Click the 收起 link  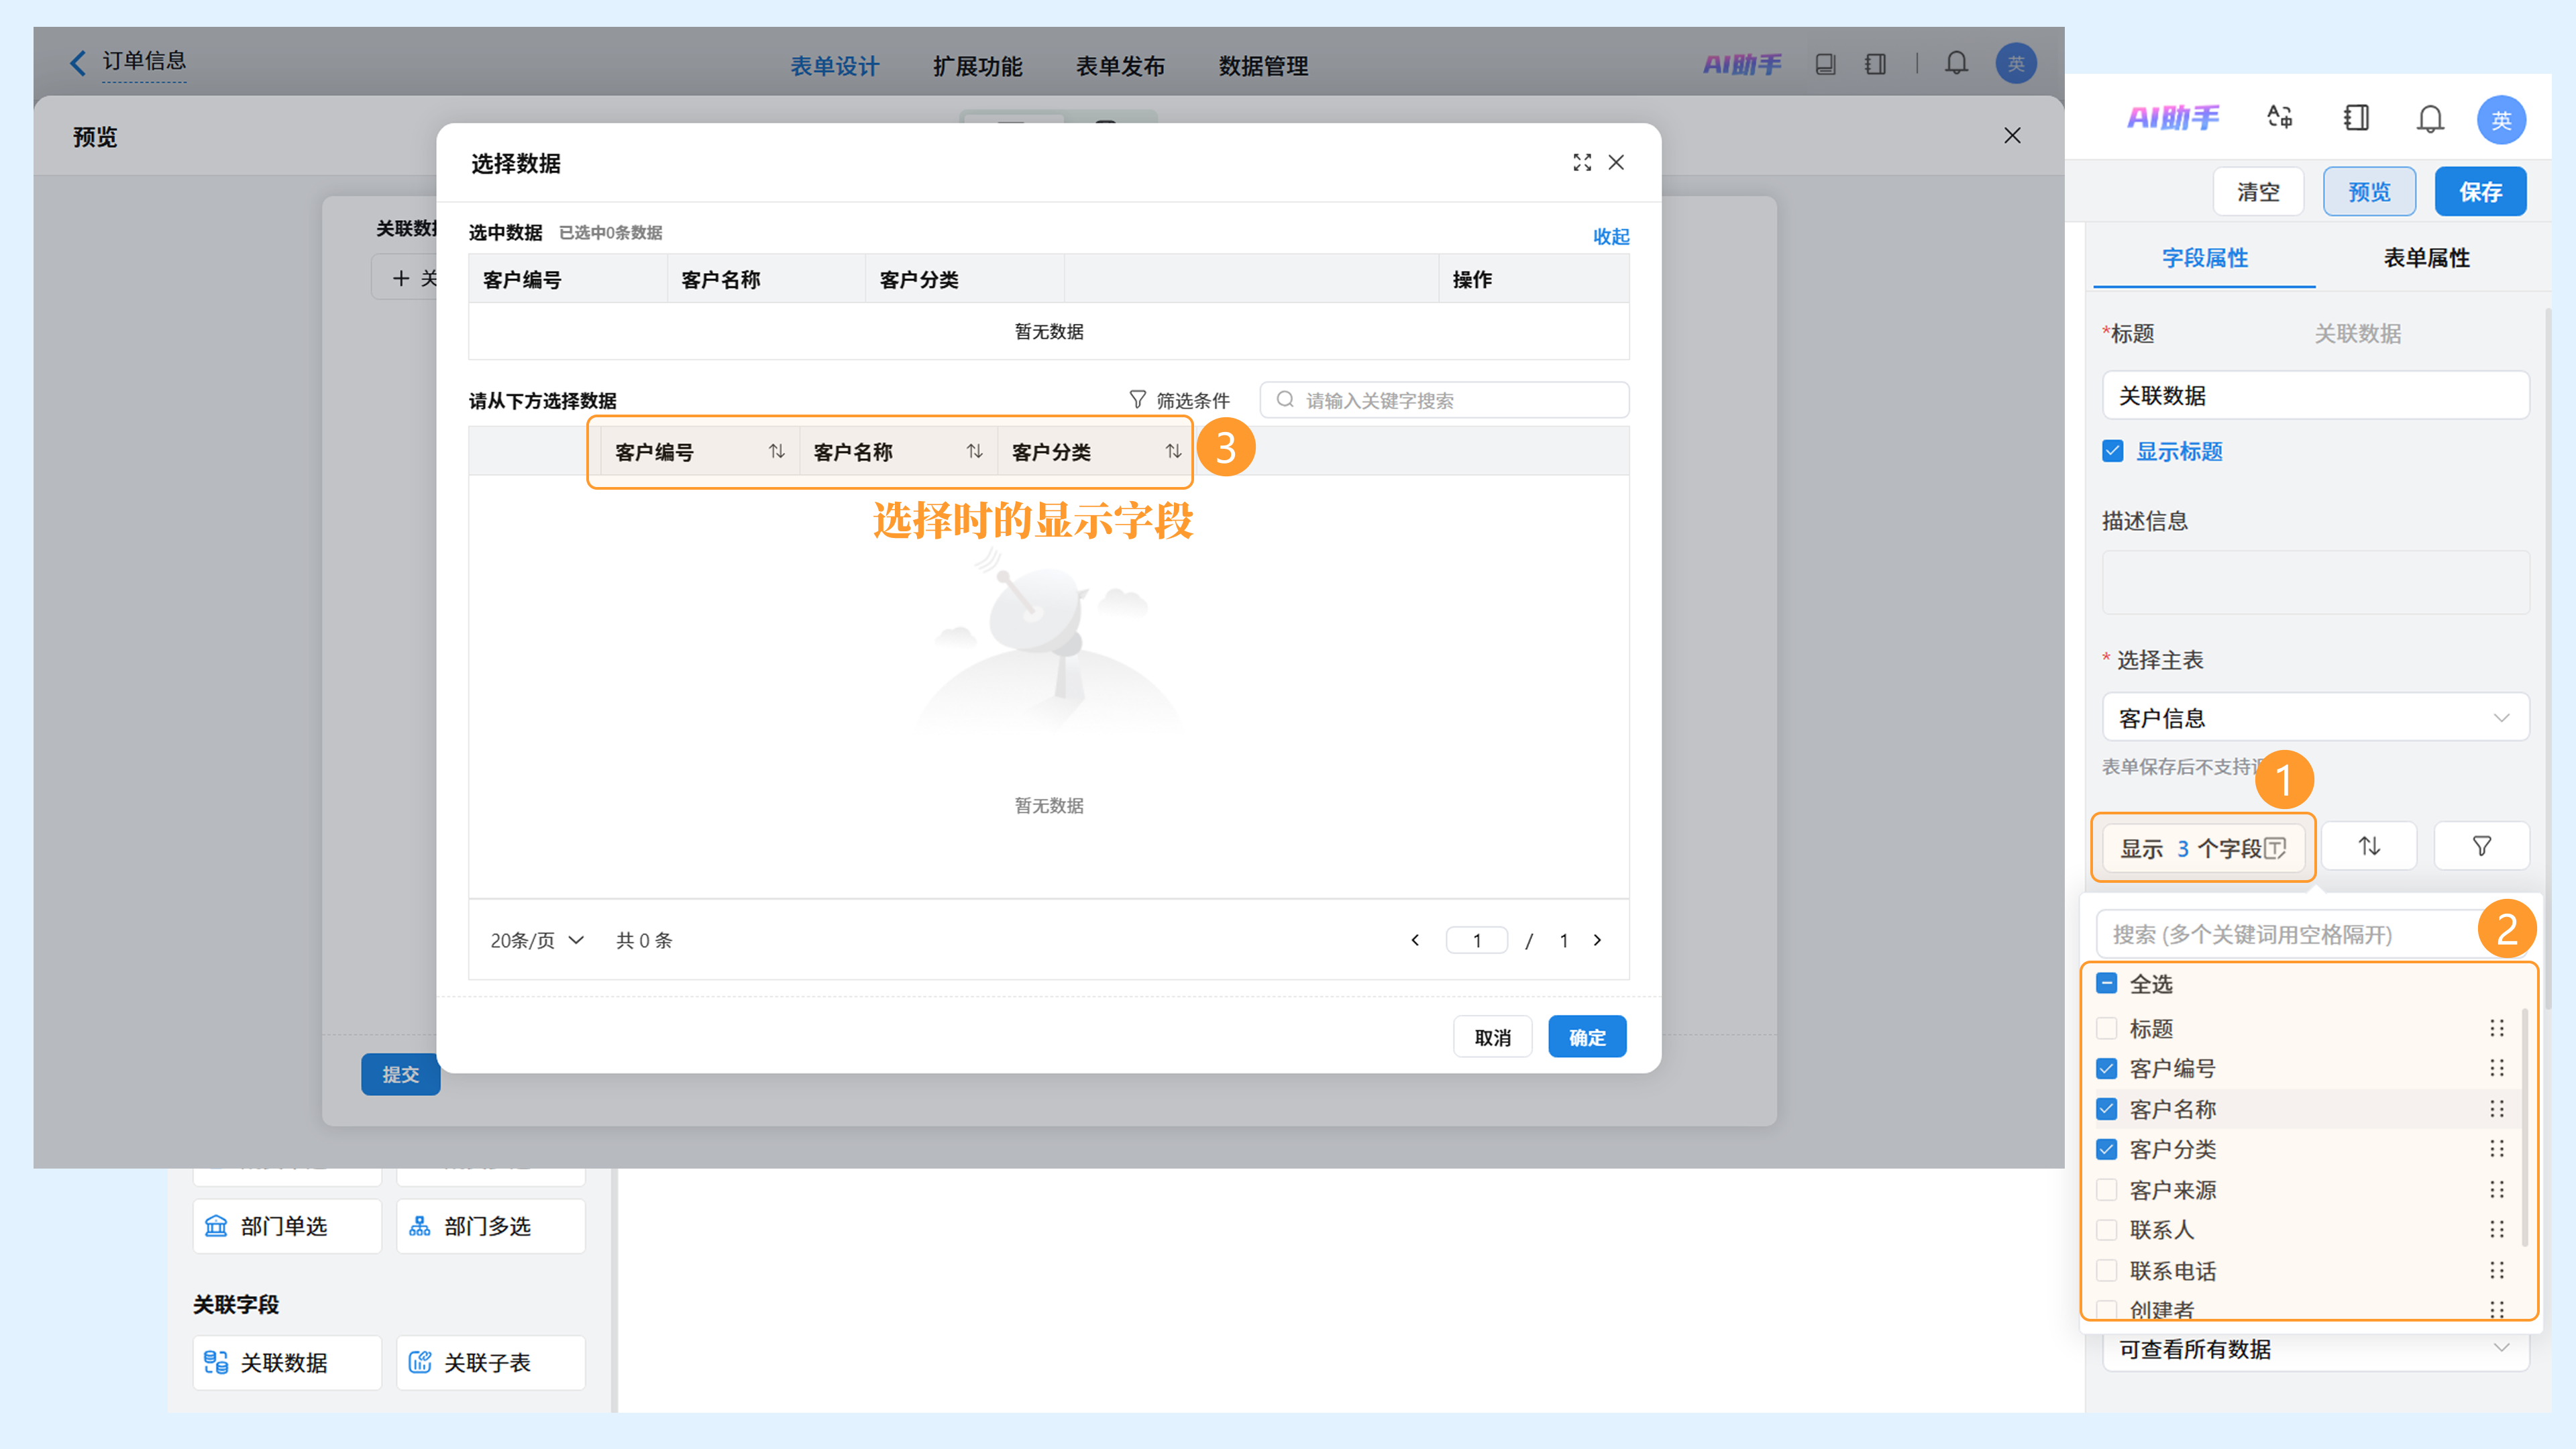(x=1611, y=236)
